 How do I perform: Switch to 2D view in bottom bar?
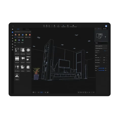click(x=39, y=92)
